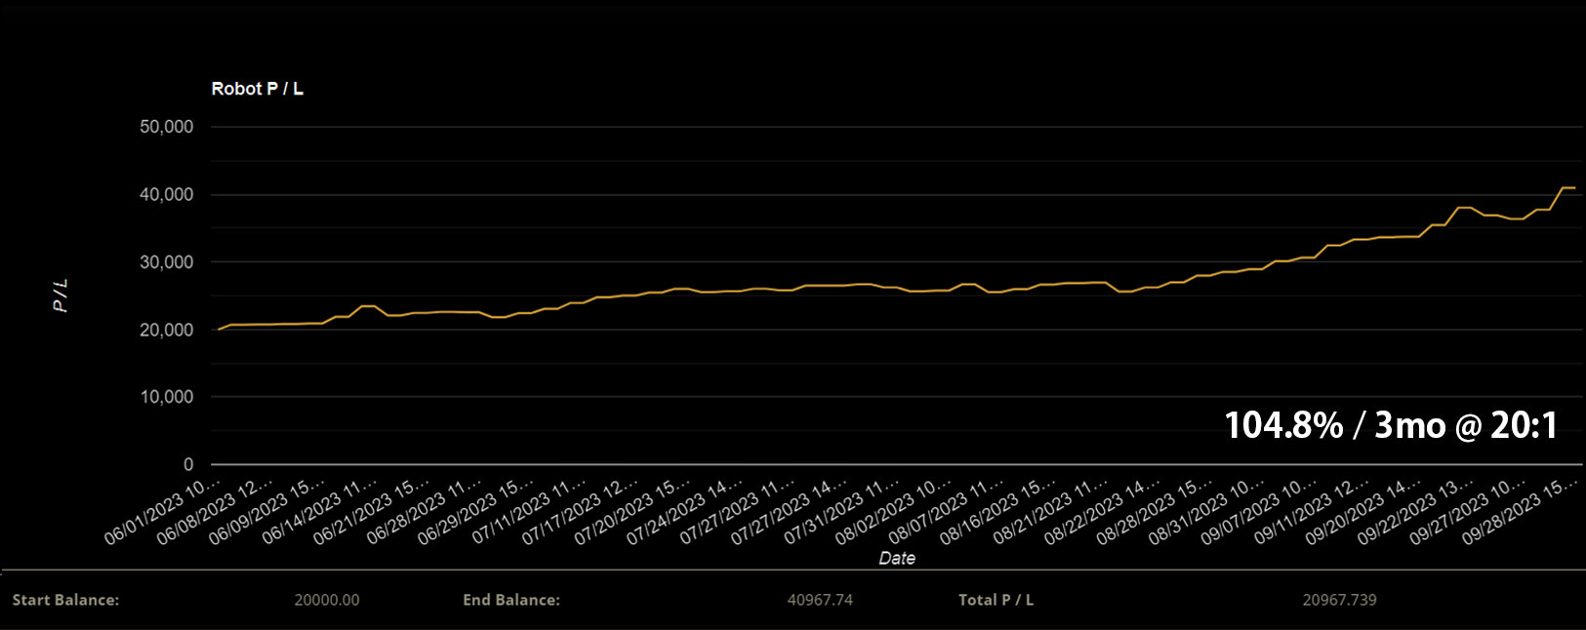This screenshot has height=630, width=1586.
Task: Select the 06/01/2023 date label
Action: 163,511
